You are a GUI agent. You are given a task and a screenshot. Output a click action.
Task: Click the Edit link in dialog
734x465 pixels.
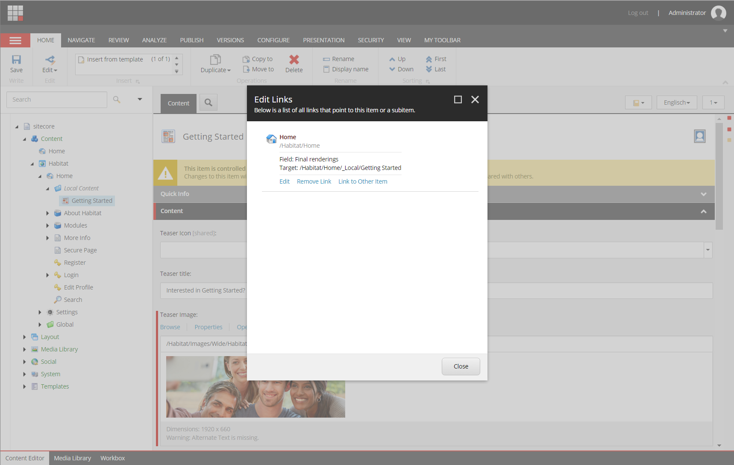285,181
